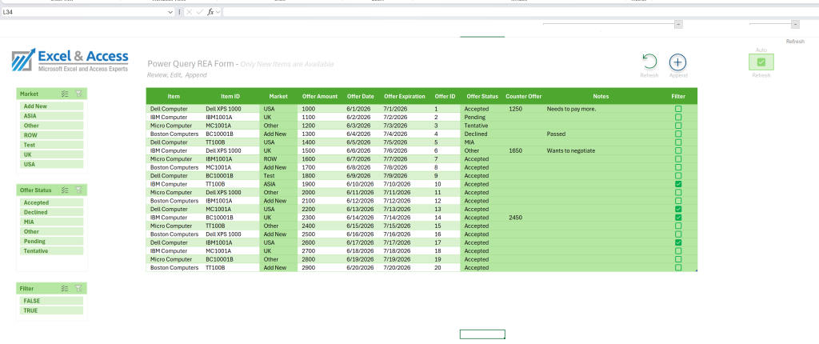Select Pending in Offer Status slicer

52,241
